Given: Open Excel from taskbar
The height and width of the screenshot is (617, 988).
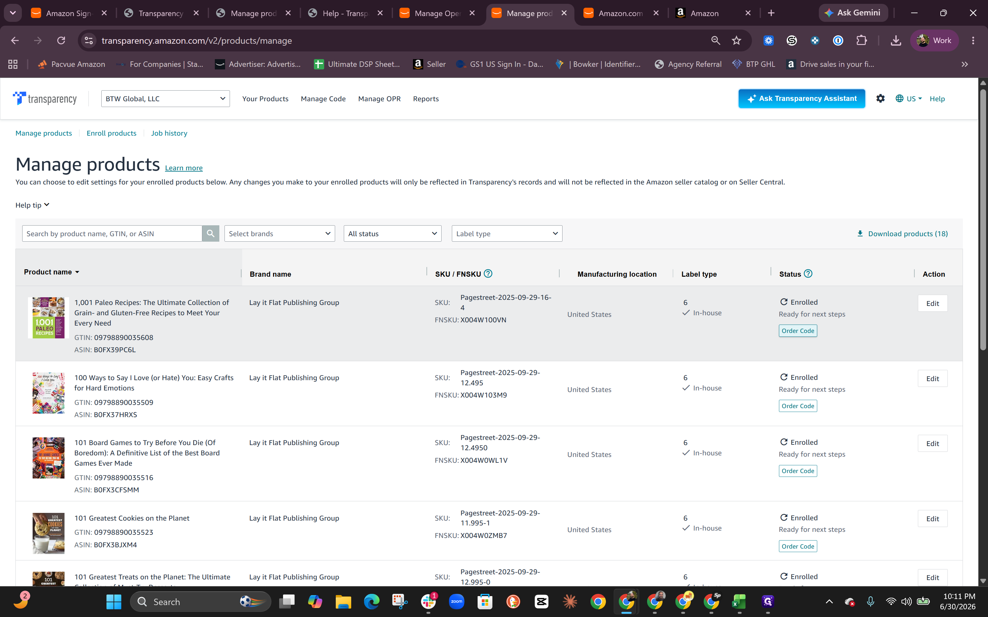Looking at the screenshot, I should [x=739, y=602].
